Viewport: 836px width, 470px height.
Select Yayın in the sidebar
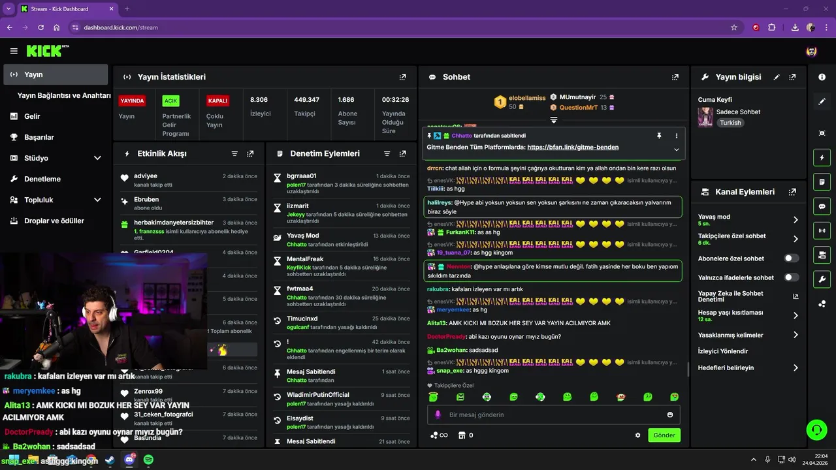56,74
